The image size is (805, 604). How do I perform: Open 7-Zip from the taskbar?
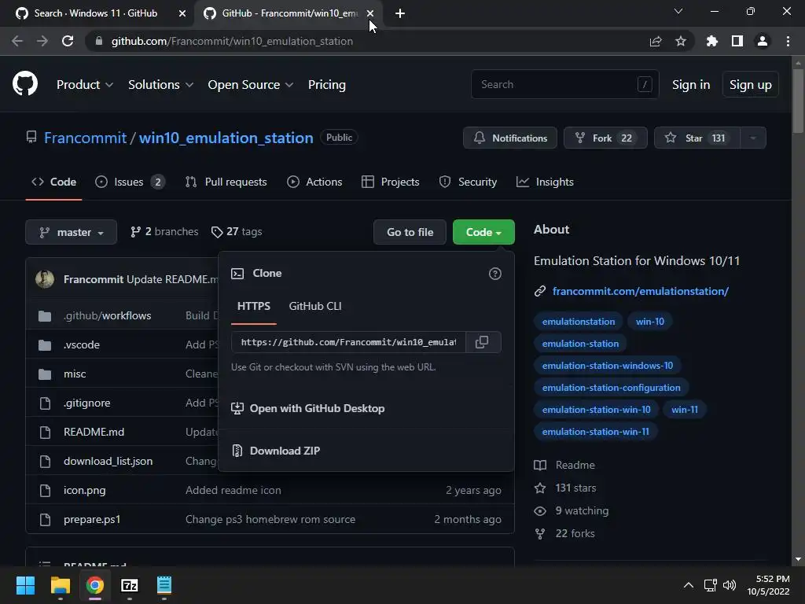tap(130, 585)
